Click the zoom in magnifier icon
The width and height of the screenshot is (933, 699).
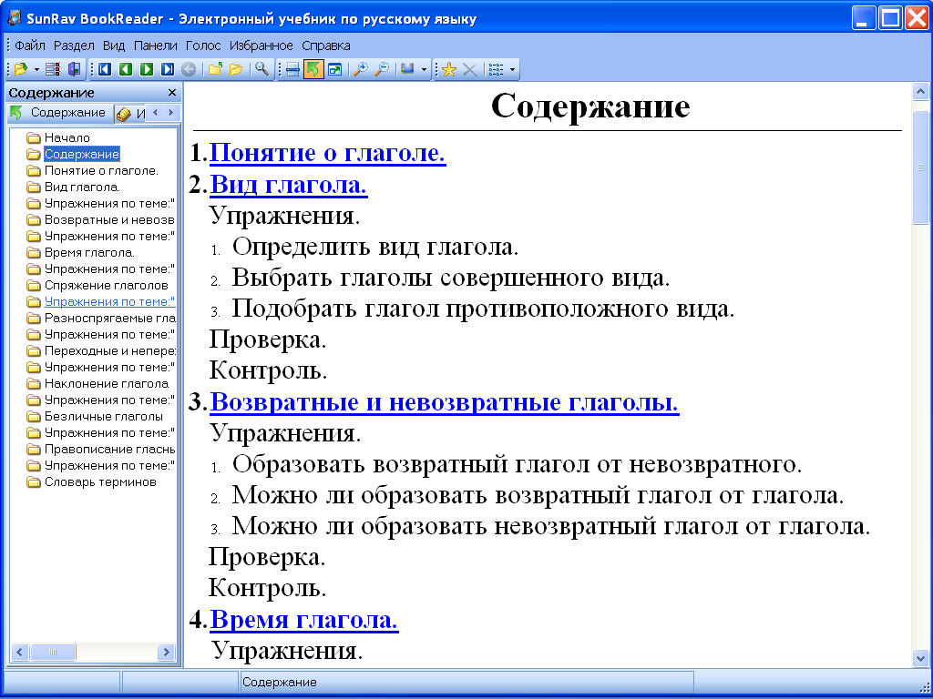pos(360,69)
